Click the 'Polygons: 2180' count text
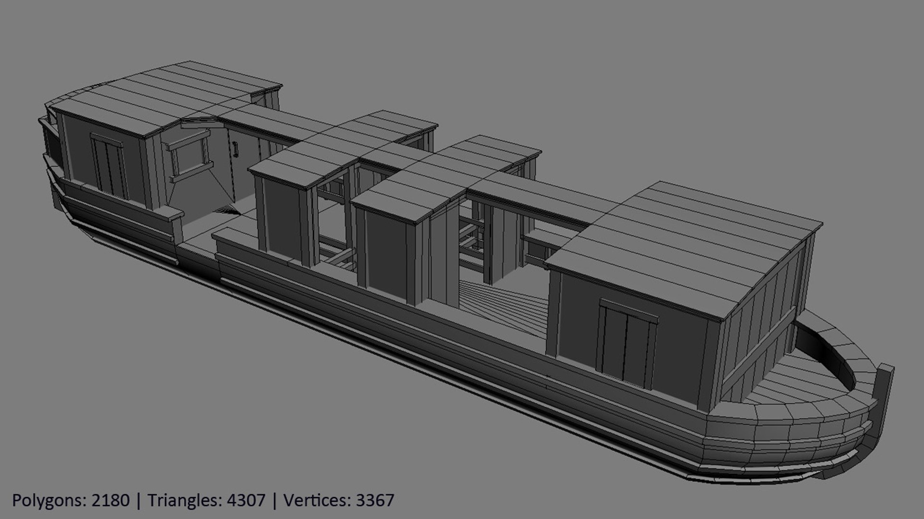 tap(71, 501)
